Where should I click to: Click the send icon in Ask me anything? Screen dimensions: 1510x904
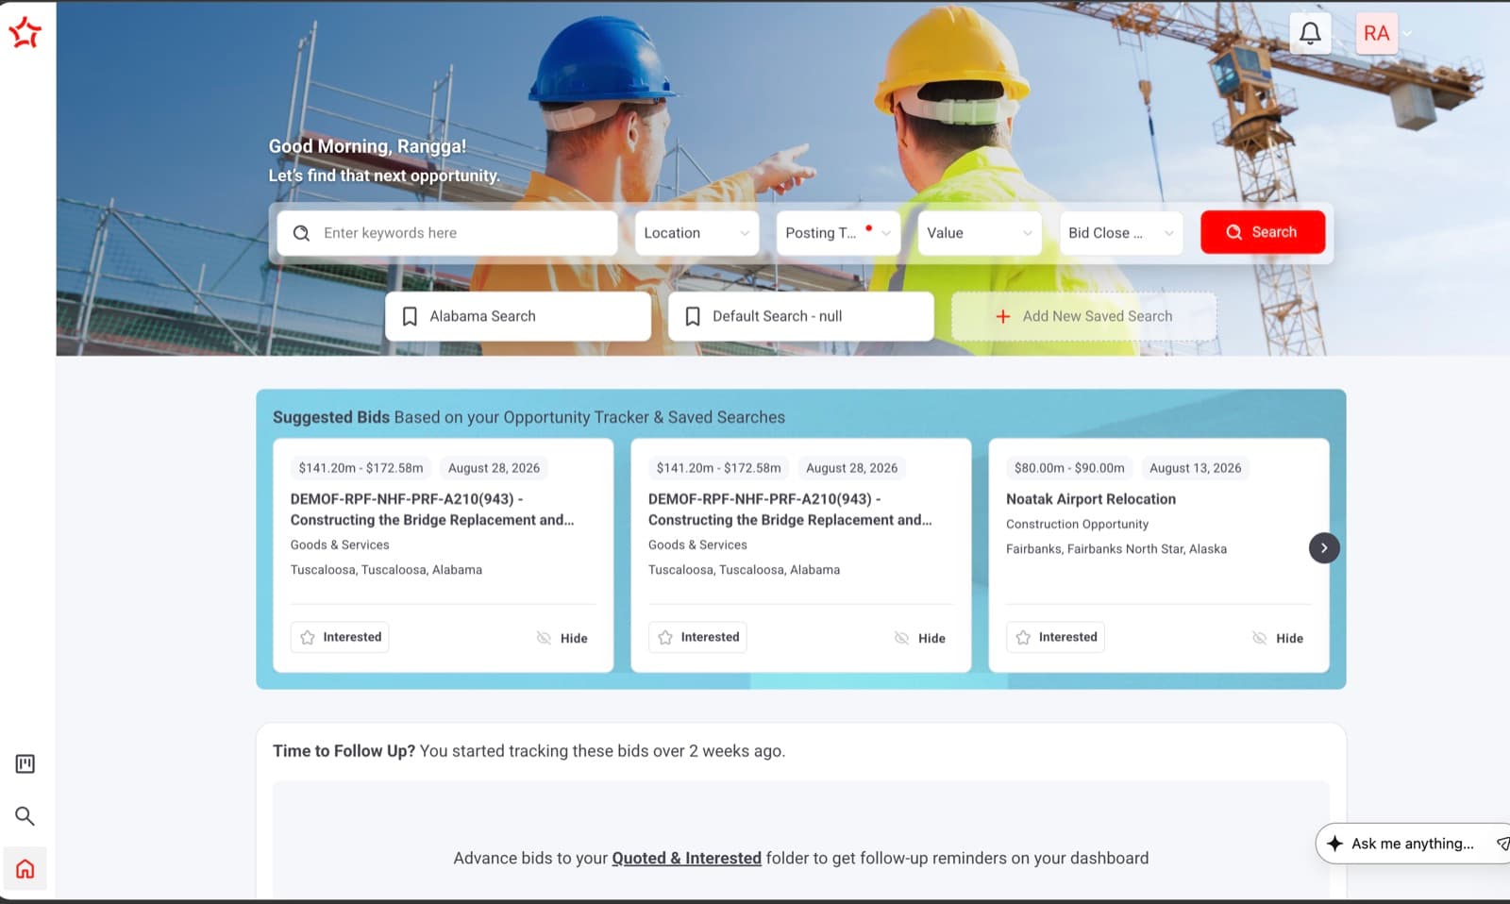[1502, 844]
